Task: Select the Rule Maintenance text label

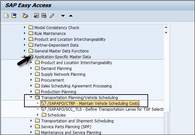Action: tap(50, 33)
